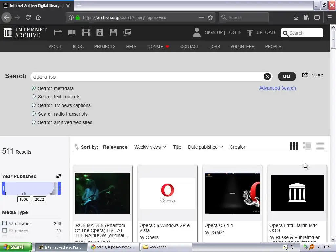The image size is (336, 252).
Task: Open the Internet Archive software floppy icon
Action: (x=113, y=32)
